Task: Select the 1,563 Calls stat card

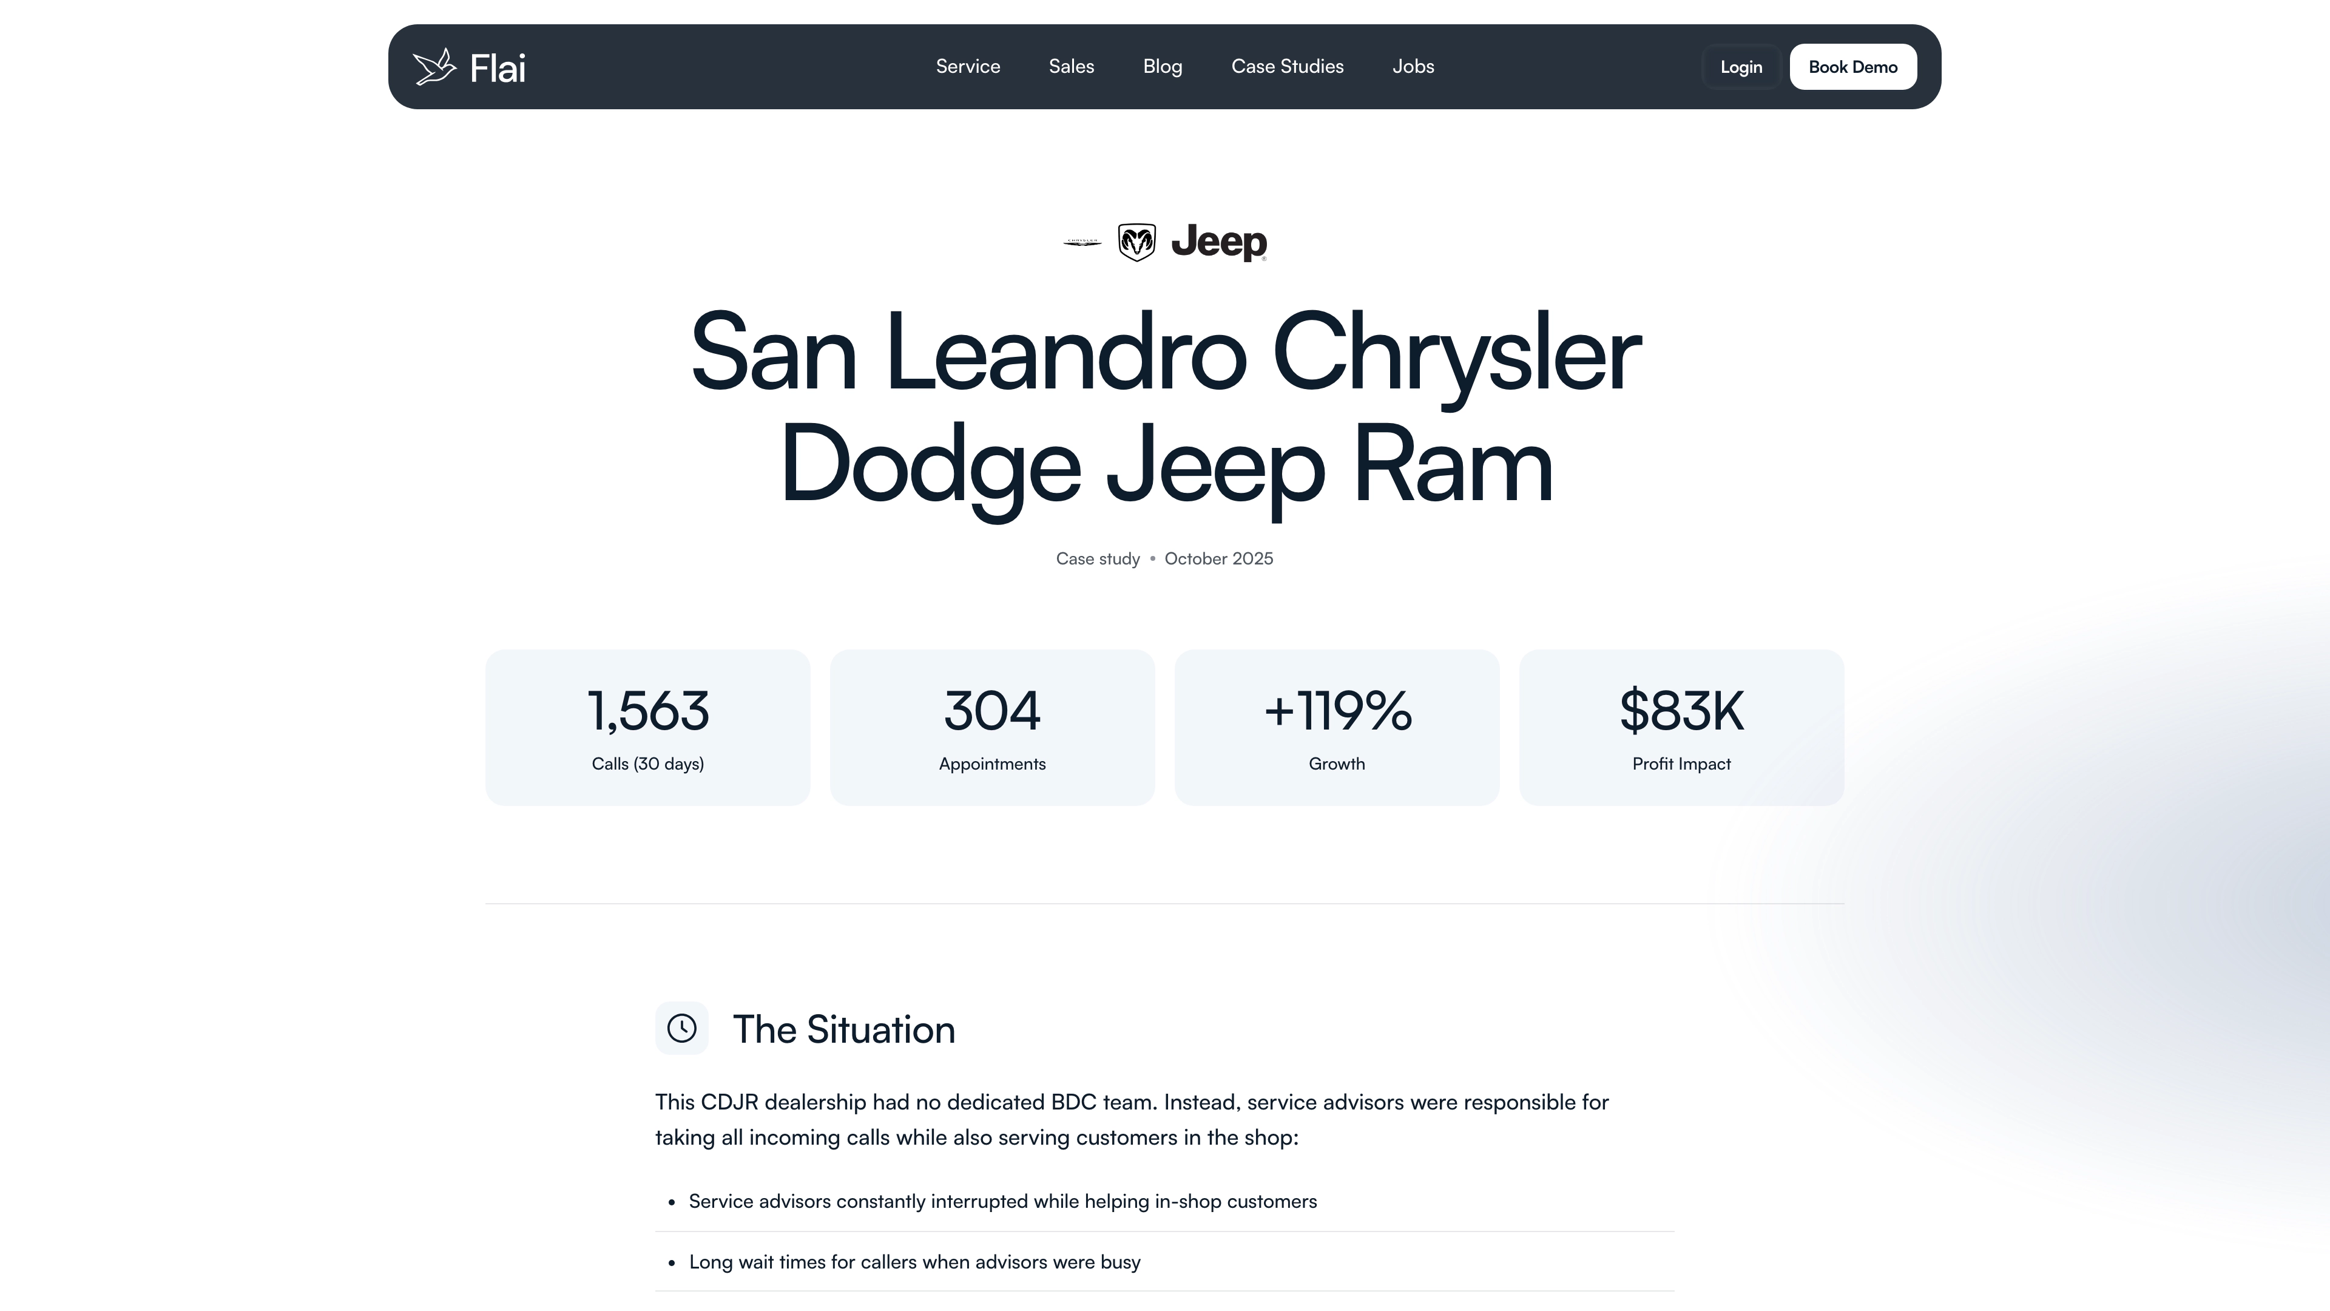Action: [647, 727]
